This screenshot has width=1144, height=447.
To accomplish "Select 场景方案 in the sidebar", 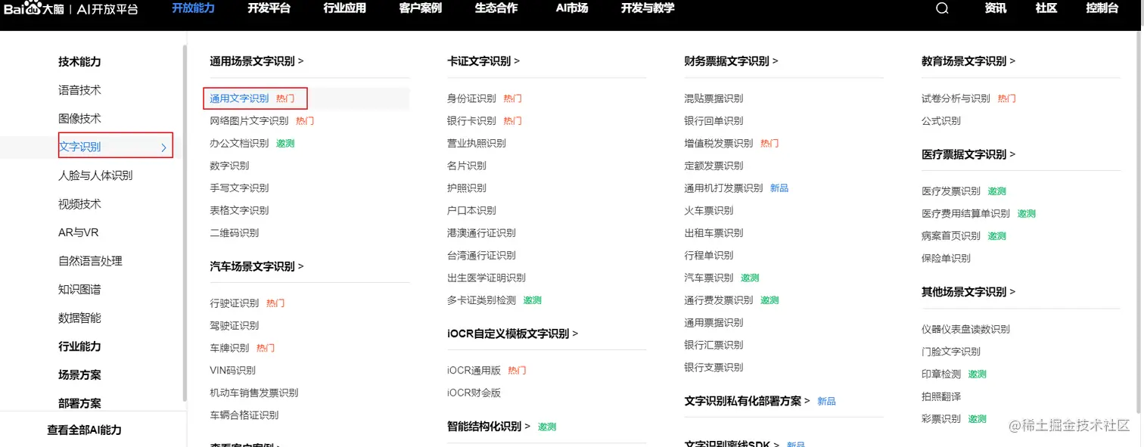I will pyautogui.click(x=79, y=375).
